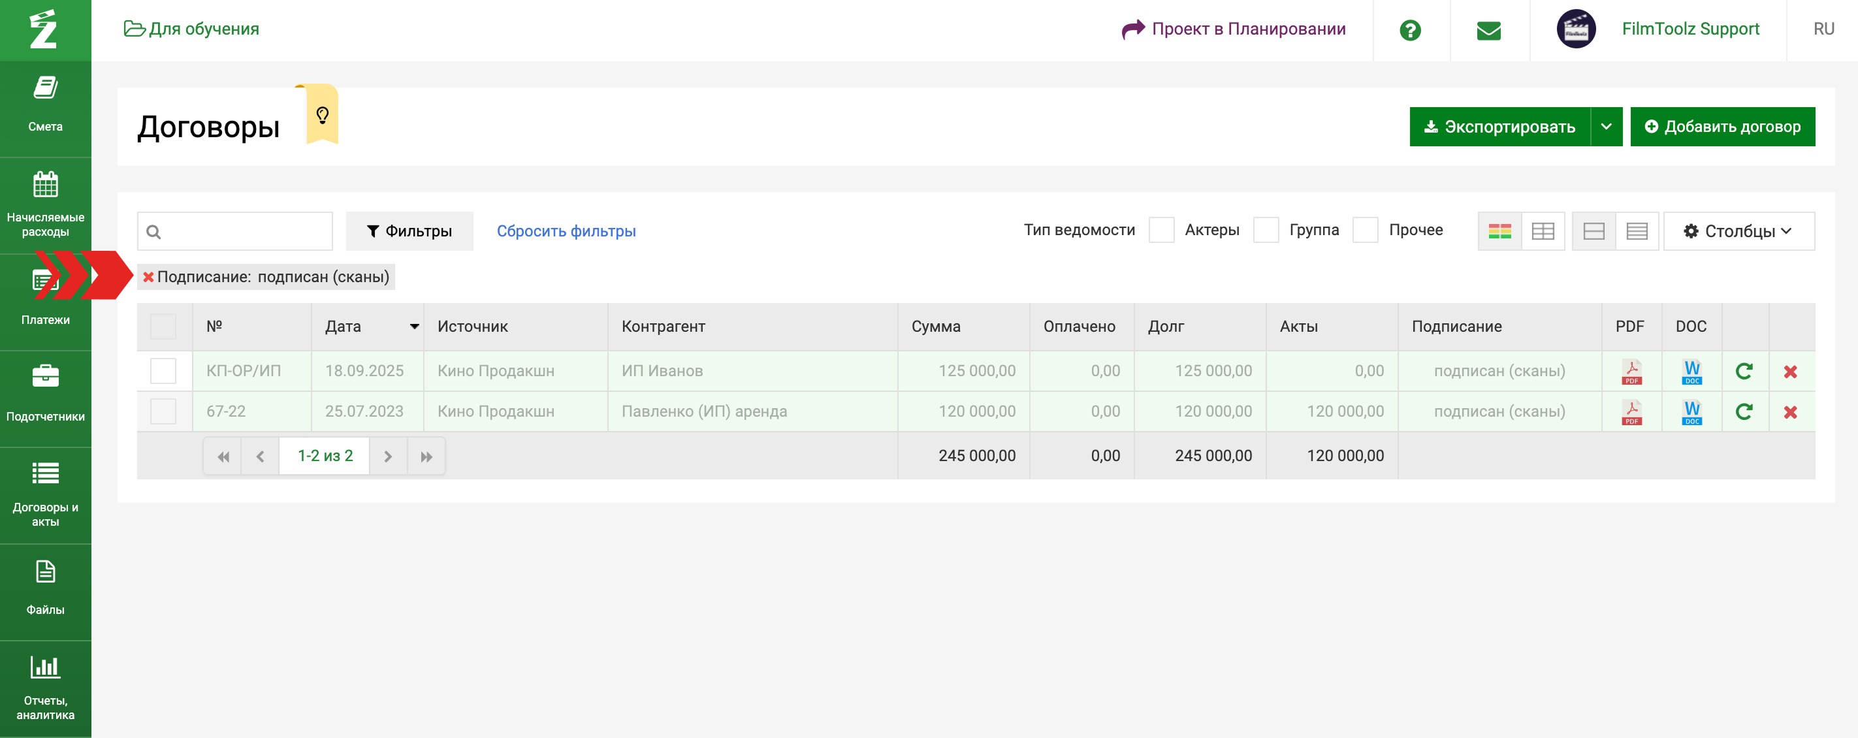This screenshot has width=1858, height=738.
Task: Select the row checkbox for КП-ОР/ИП
Action: pos(163,371)
